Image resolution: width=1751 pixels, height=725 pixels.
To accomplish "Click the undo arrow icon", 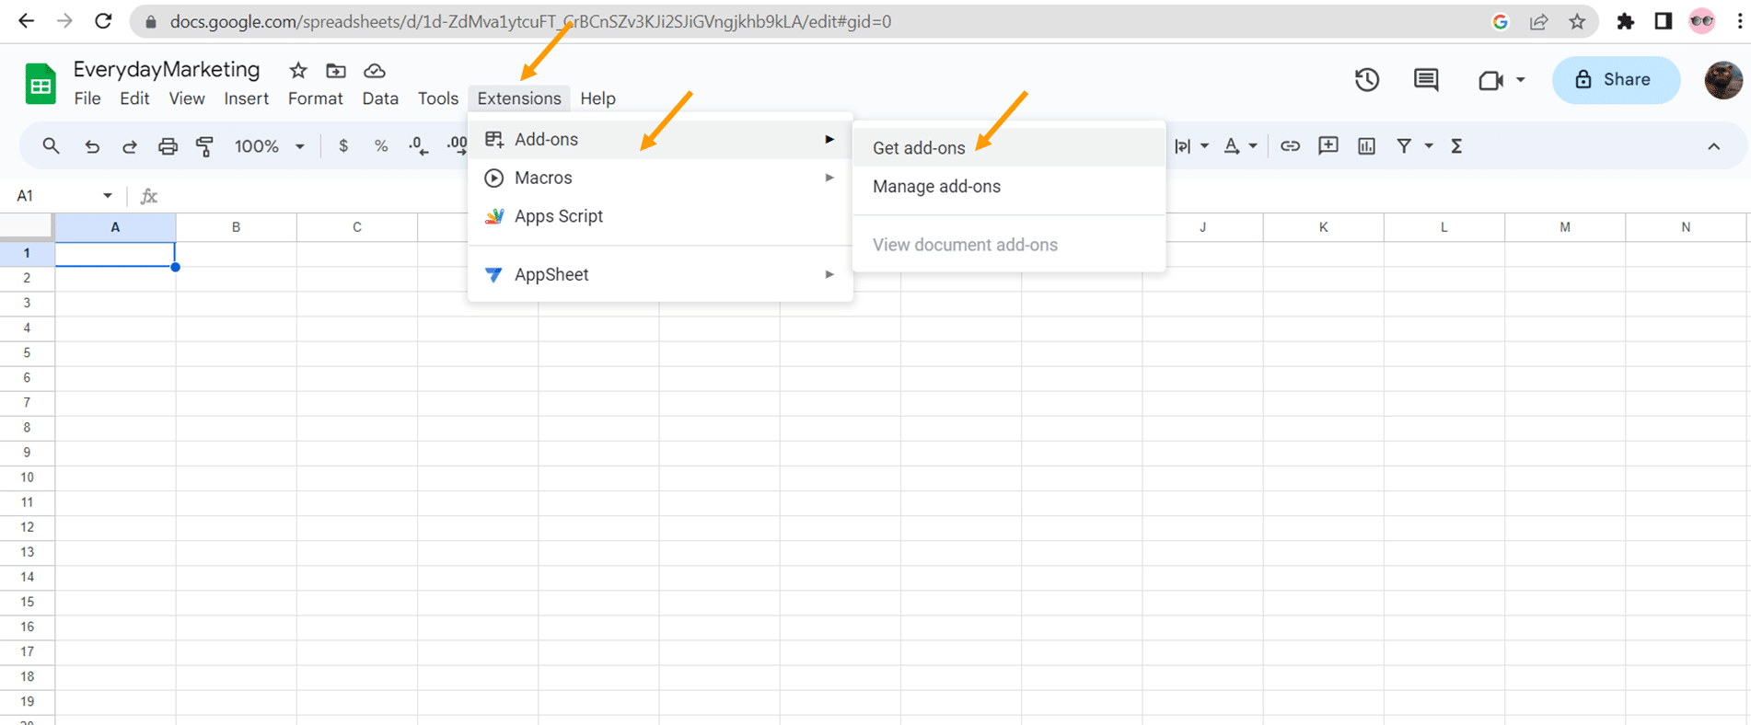I will pyautogui.click(x=91, y=146).
